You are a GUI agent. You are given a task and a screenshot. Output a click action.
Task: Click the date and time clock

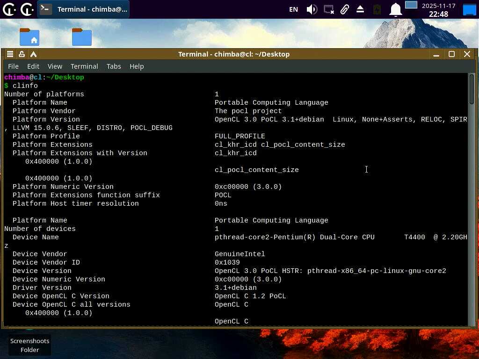[x=438, y=10]
